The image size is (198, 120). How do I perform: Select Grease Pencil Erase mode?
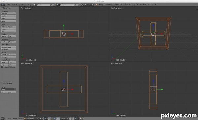coord(12,65)
